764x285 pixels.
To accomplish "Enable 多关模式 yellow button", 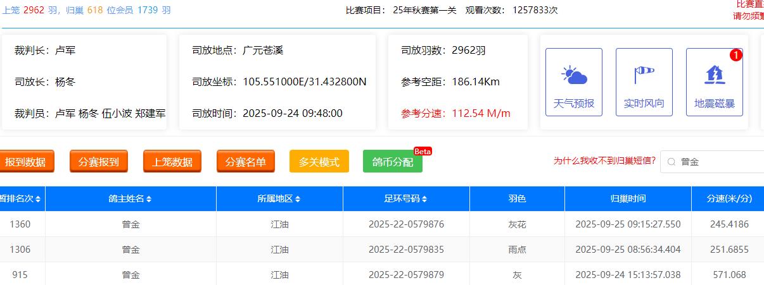I will coord(319,162).
